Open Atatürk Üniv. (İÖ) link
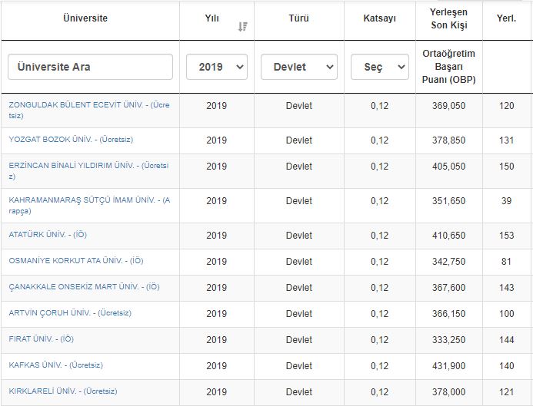 48,234
